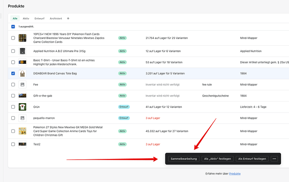Click Als „Aktiv" festlegen button
This screenshot has height=182, width=289.
216,159
